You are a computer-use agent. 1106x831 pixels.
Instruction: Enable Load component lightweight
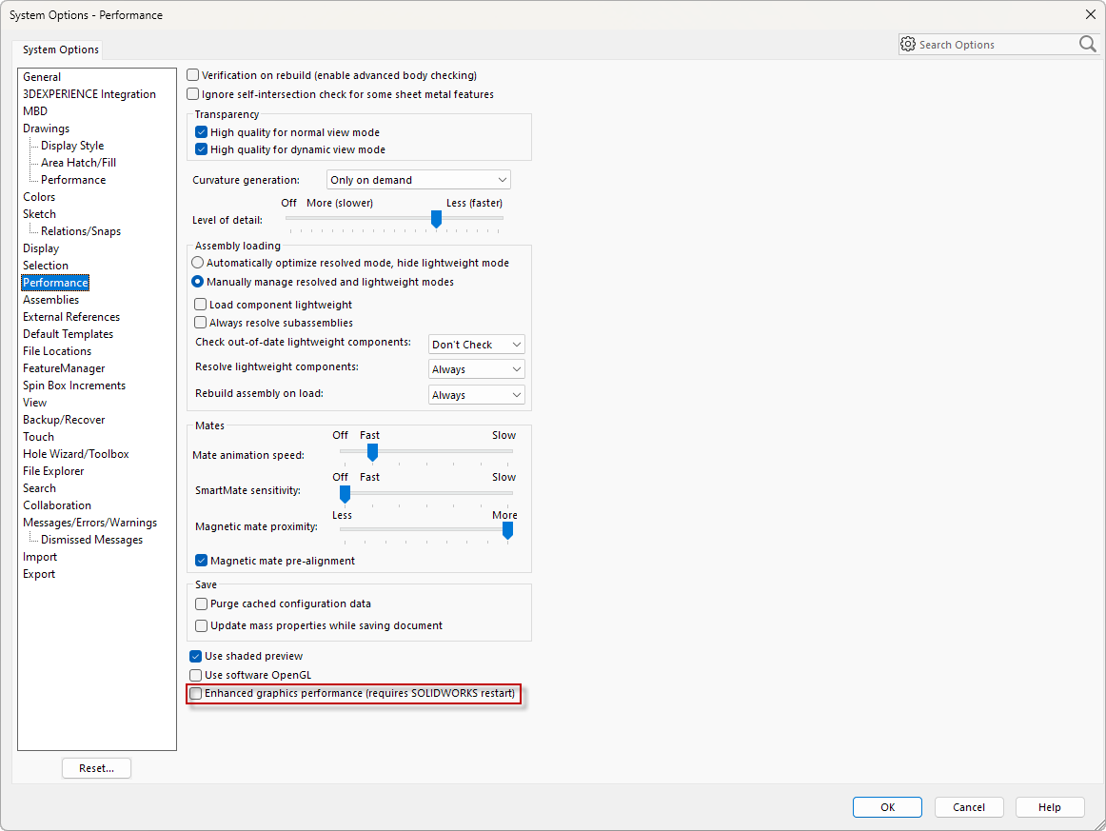coord(200,304)
